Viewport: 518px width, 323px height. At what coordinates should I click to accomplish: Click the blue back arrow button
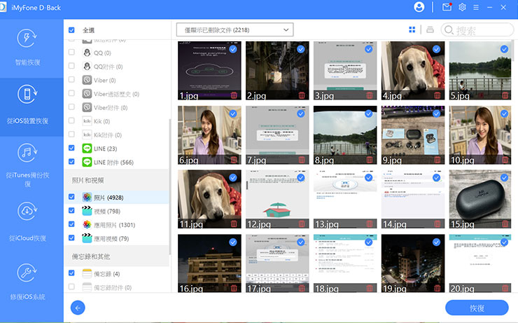pos(78,308)
